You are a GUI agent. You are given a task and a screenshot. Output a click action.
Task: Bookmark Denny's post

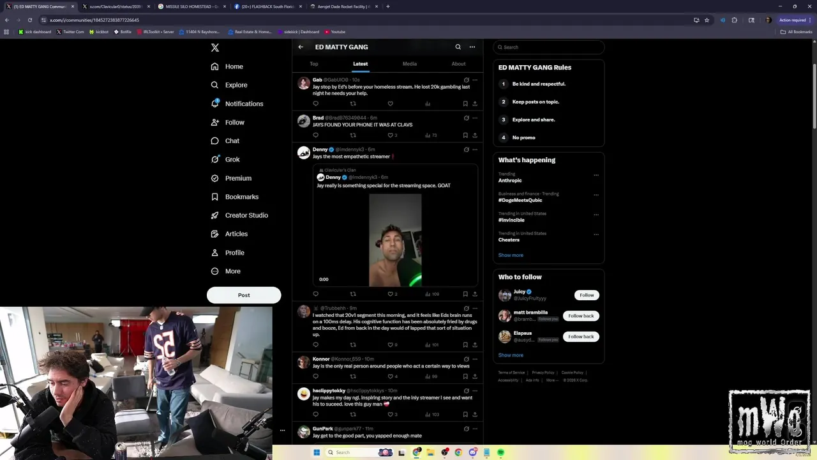[465, 295]
